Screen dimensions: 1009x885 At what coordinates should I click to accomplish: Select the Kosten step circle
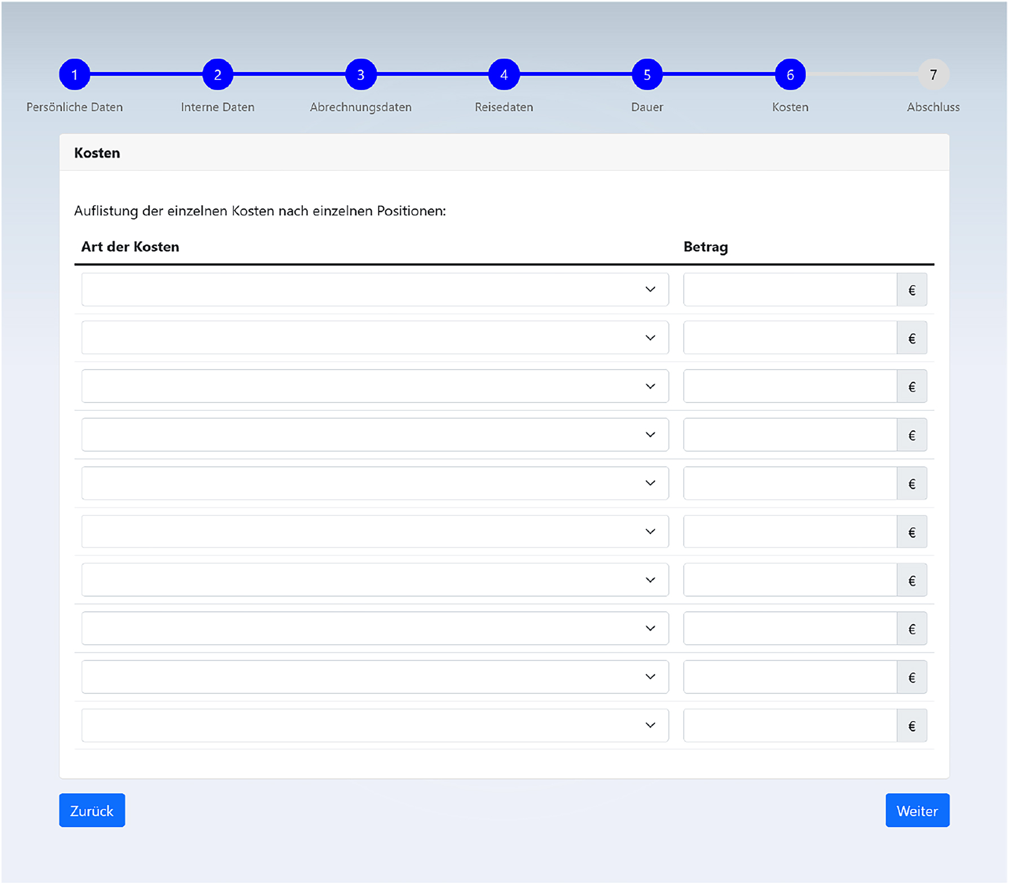click(790, 73)
